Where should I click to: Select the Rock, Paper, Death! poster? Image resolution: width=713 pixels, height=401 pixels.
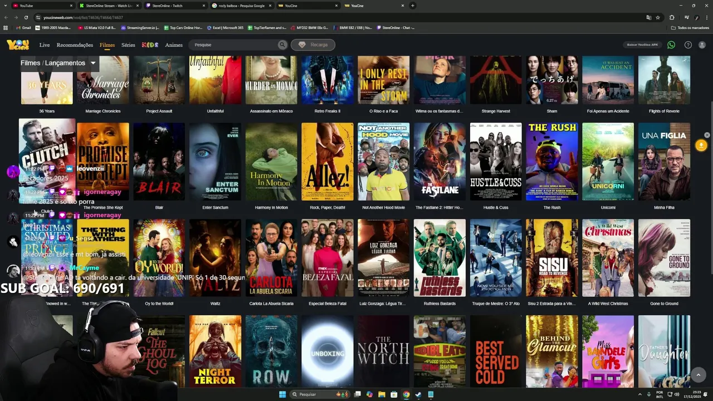pos(328,162)
